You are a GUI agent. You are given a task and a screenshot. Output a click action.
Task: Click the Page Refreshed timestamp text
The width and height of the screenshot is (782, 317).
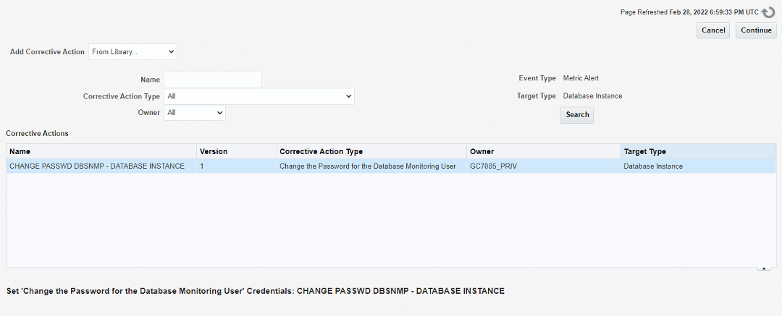tap(689, 12)
